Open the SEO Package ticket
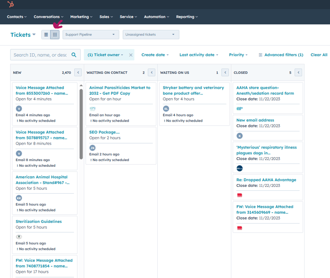Screen dimensions: 330x278 point(105,132)
